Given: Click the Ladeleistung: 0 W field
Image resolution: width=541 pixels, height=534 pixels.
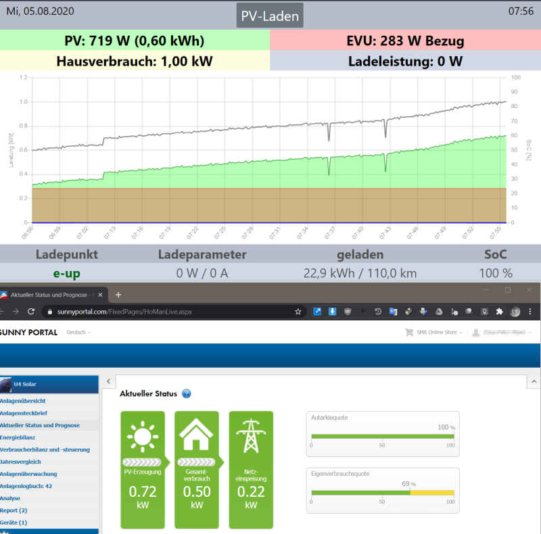Looking at the screenshot, I should tap(405, 61).
